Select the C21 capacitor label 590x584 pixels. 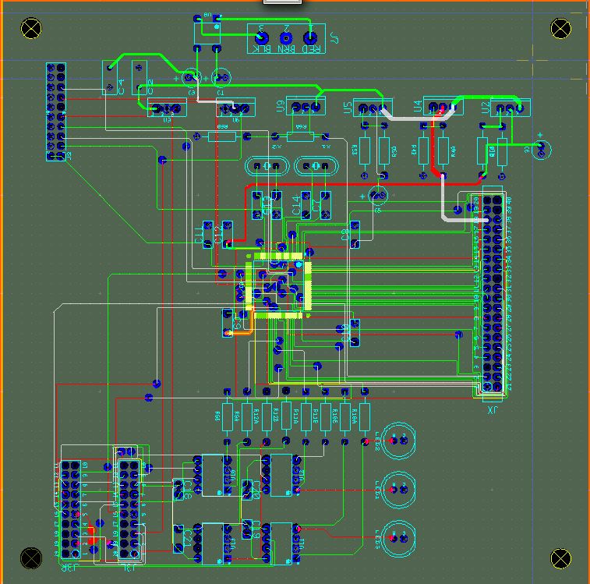pos(188,538)
